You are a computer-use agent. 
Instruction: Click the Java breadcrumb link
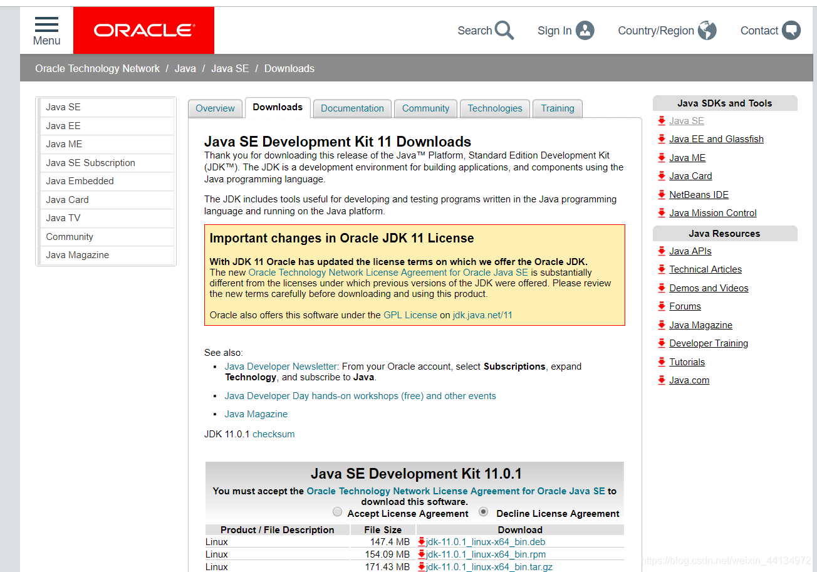185,68
